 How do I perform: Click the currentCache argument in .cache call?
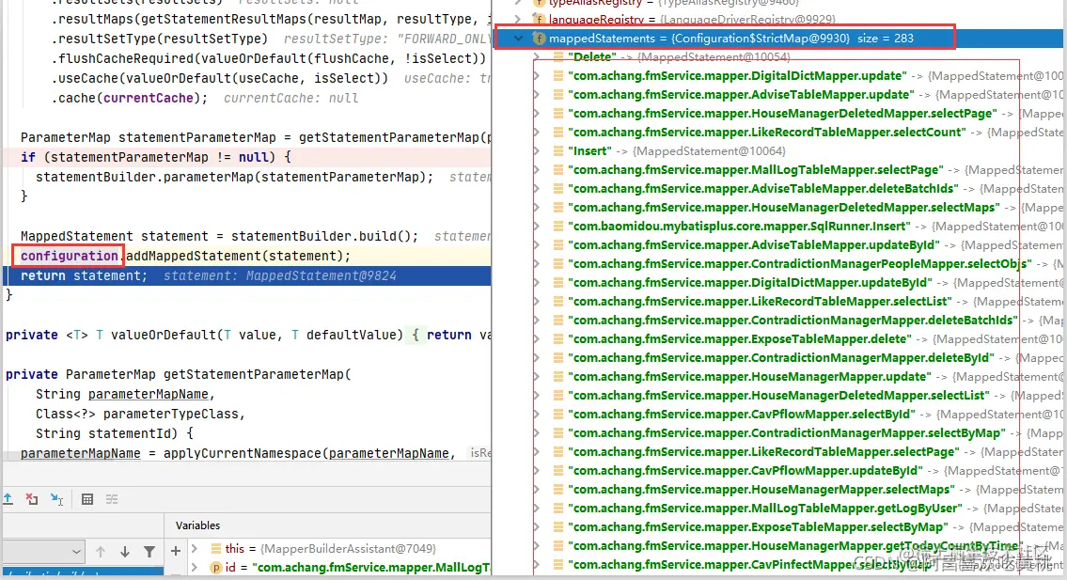(x=149, y=98)
